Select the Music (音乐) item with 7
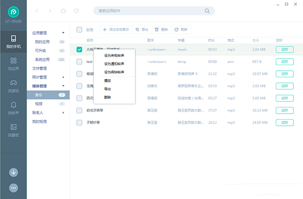 coord(48,95)
